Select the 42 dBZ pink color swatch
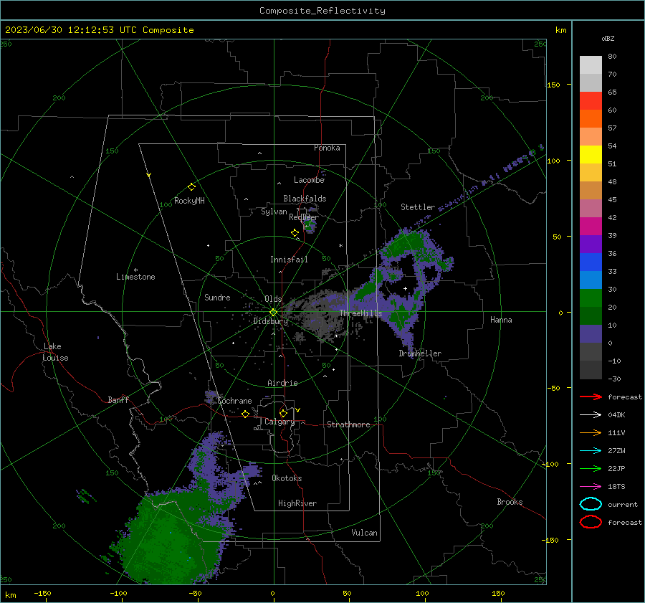The height and width of the screenshot is (603, 645). tap(591, 208)
